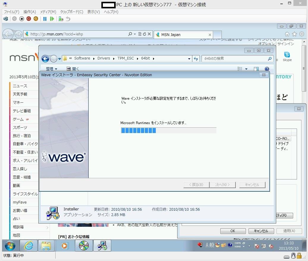Click the IE Favorites star icon
Viewport: 308px width, 261px height.
click(x=294, y=34)
